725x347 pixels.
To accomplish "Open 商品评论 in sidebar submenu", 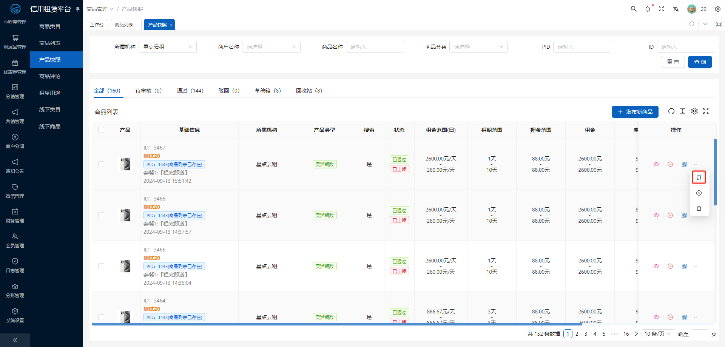I will click(x=57, y=76).
